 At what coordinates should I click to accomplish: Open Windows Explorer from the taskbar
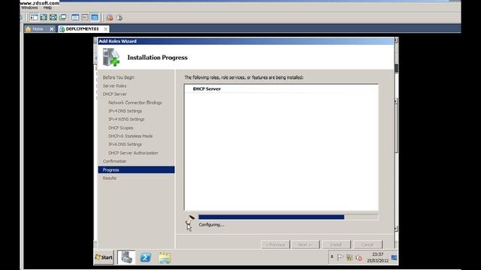165,258
